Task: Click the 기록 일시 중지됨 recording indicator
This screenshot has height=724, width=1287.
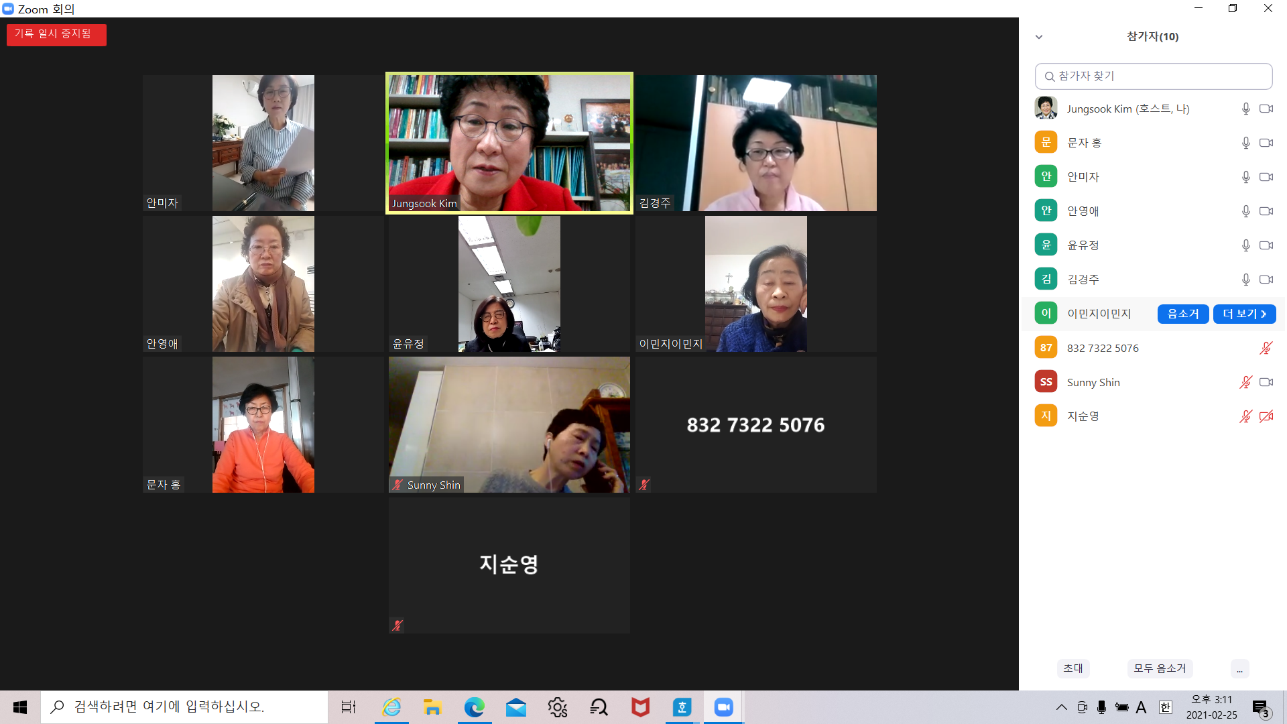Action: coord(56,34)
